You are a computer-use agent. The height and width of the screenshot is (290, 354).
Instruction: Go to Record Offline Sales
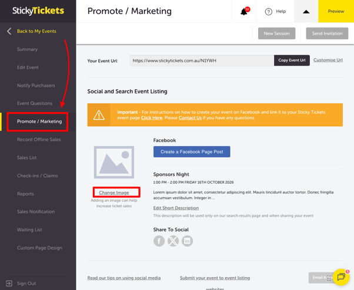[x=39, y=140]
